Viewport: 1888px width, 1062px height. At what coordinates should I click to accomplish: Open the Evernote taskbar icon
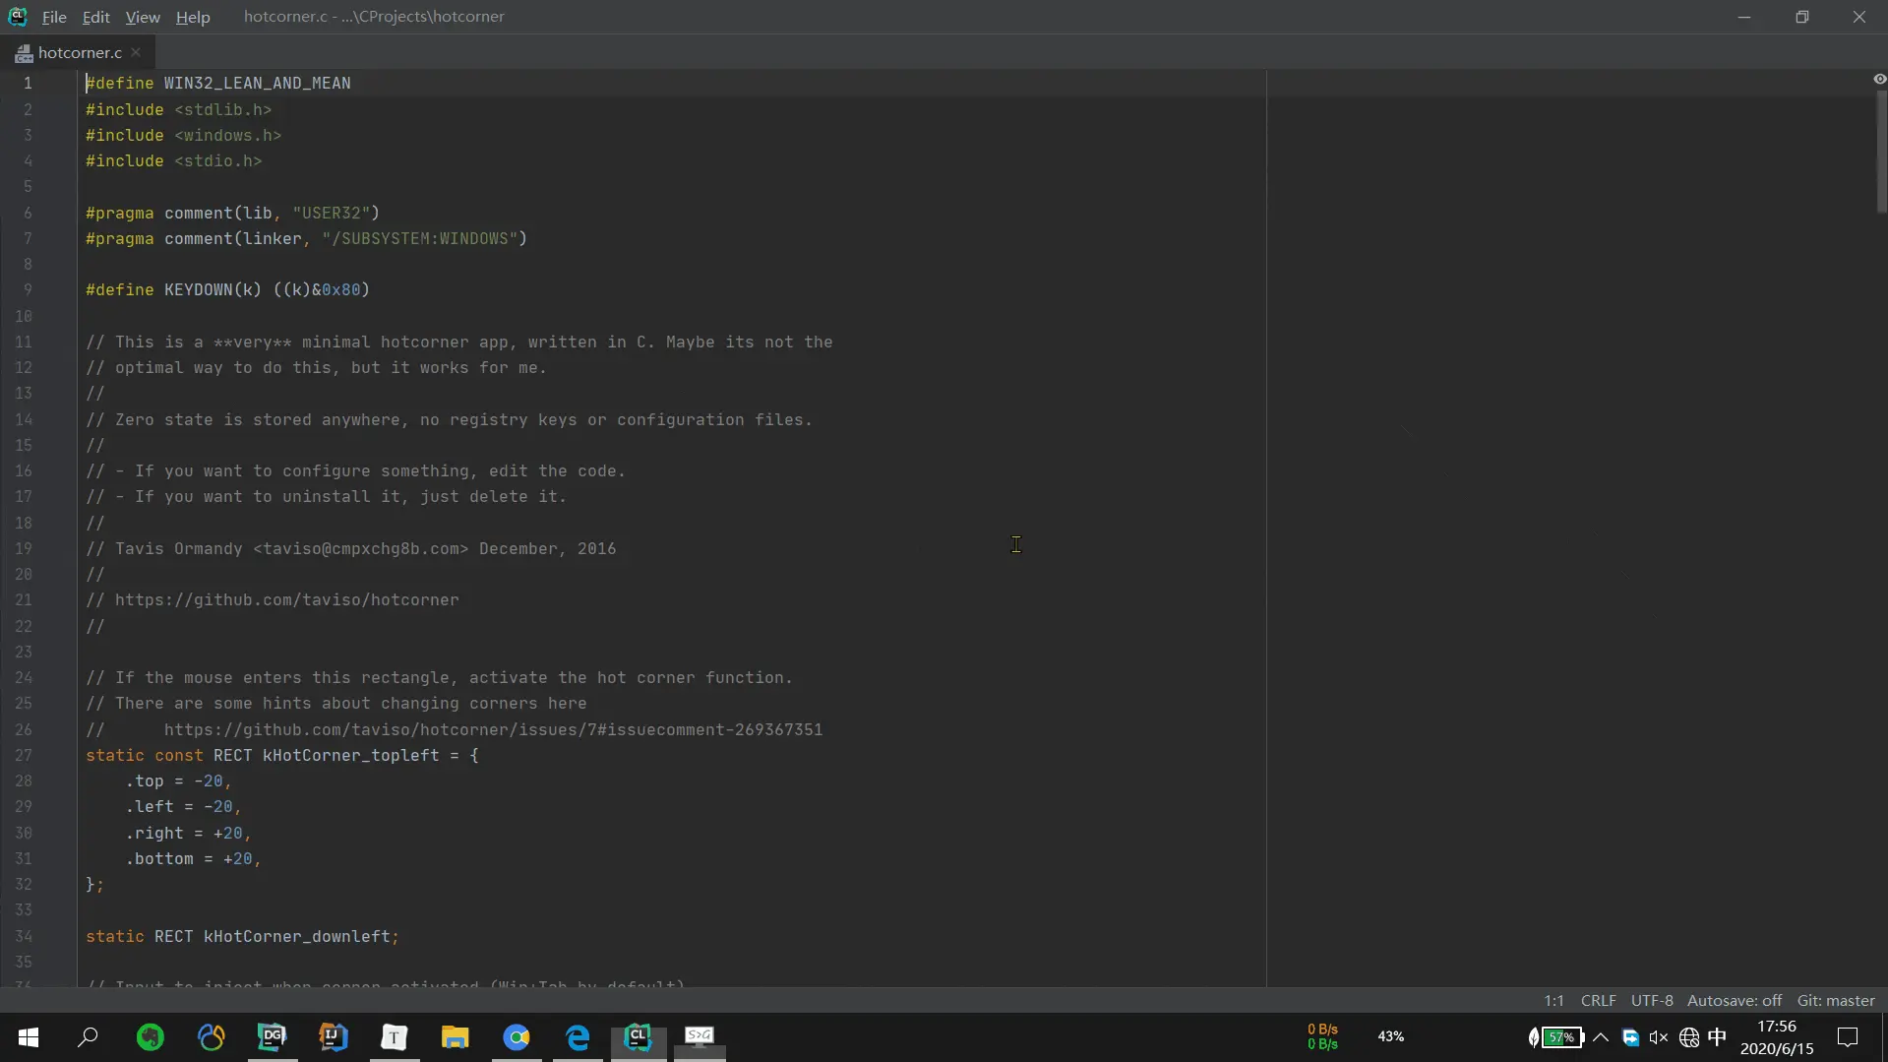pos(150,1036)
